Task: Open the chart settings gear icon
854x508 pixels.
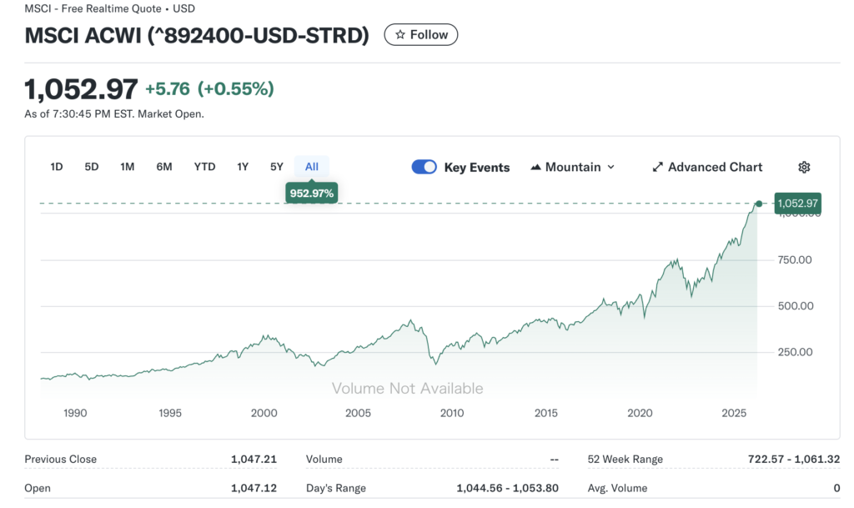Action: click(x=804, y=167)
